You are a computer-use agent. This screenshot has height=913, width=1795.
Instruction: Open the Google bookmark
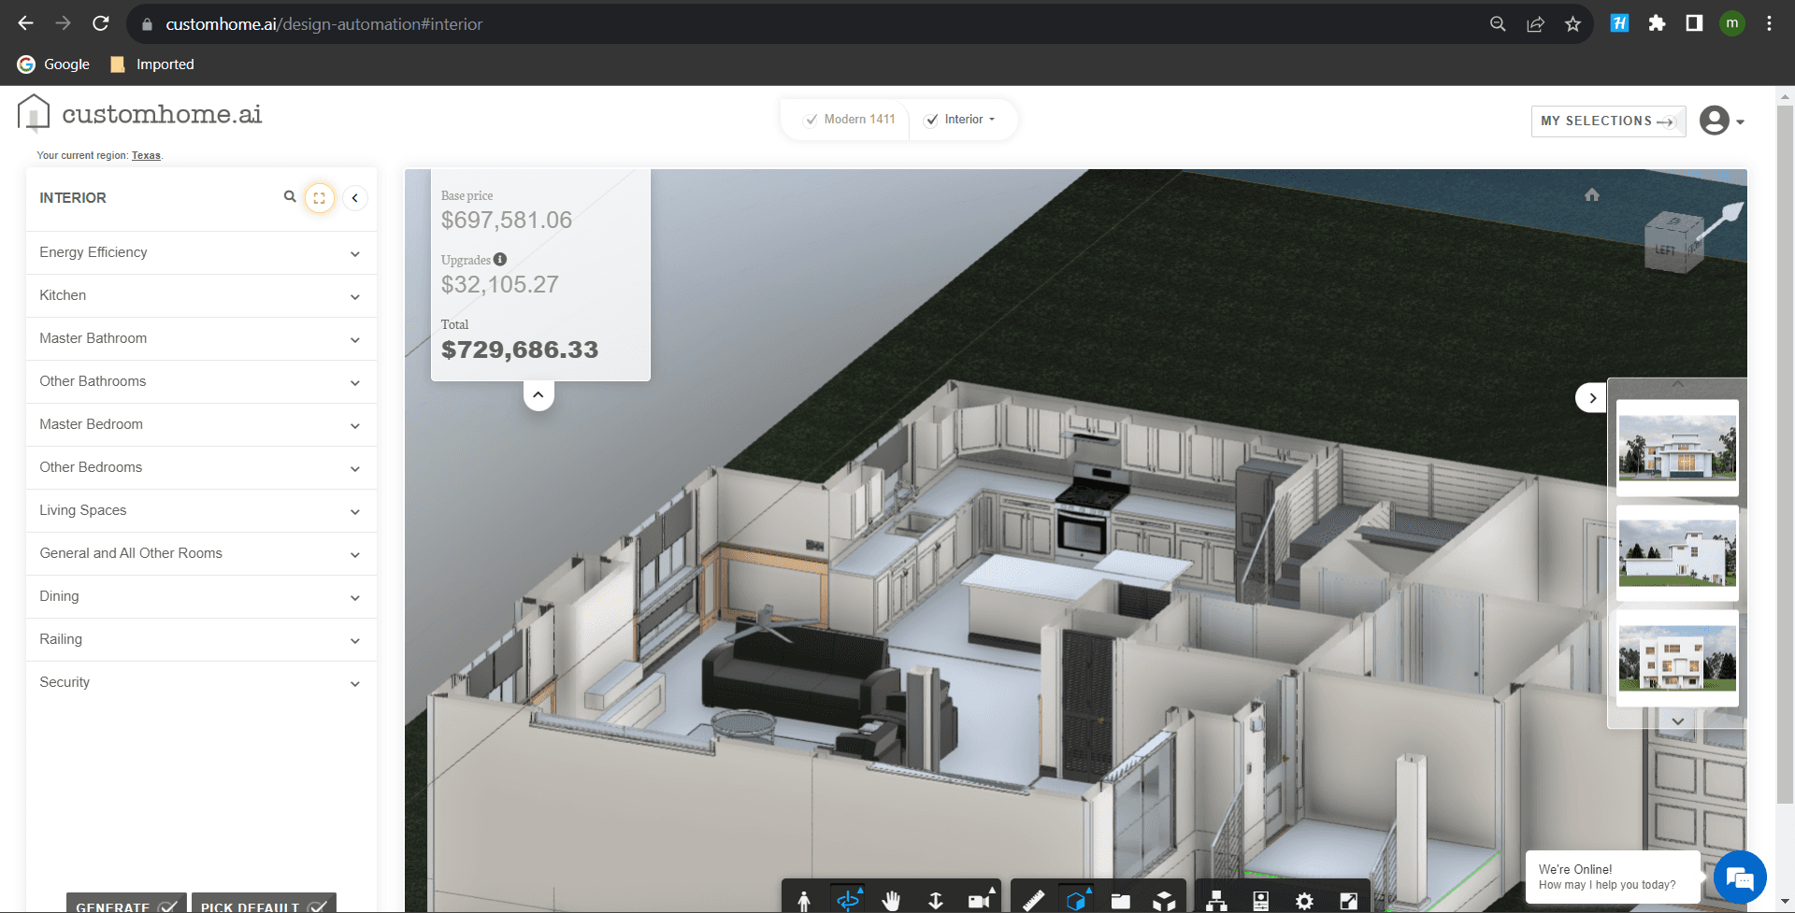pyautogui.click(x=54, y=64)
